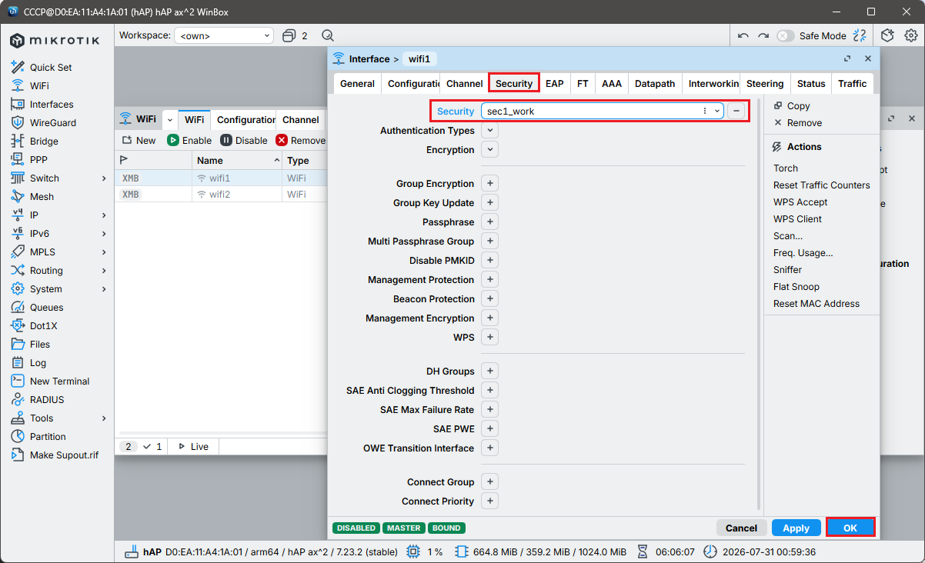
Task: Open Files section
Action: pyautogui.click(x=40, y=344)
